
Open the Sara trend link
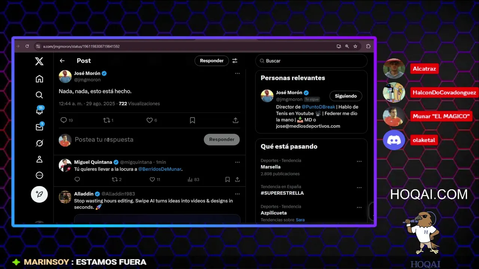click(x=300, y=220)
